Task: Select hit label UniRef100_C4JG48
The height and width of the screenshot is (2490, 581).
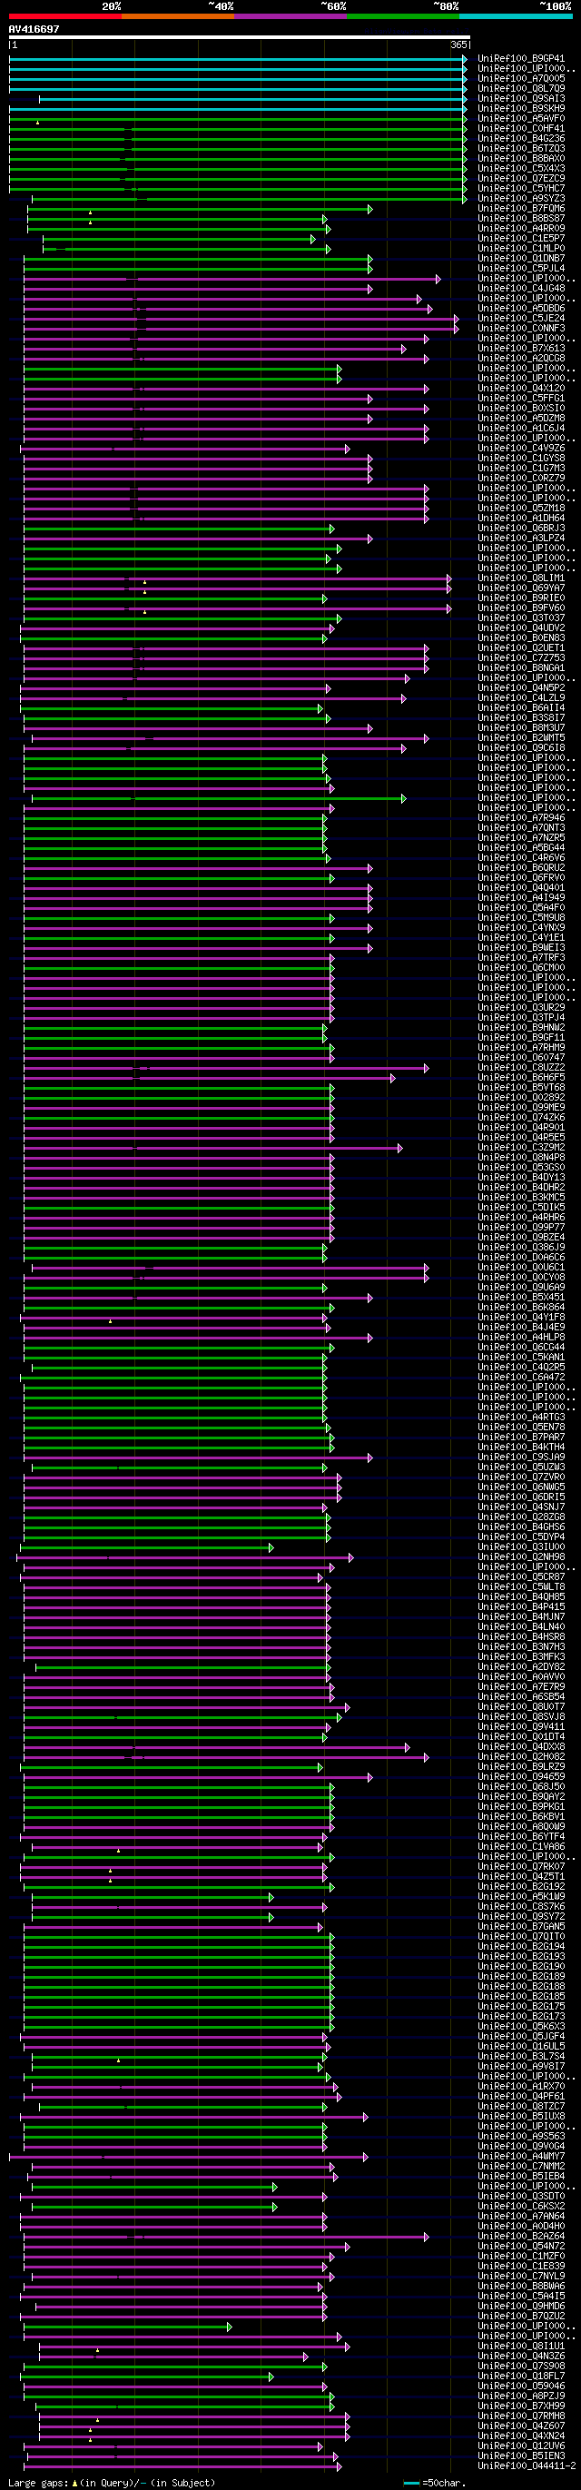Action: pyautogui.click(x=521, y=288)
